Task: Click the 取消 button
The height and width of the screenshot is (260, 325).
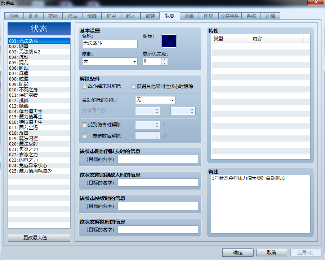Action: point(272,252)
